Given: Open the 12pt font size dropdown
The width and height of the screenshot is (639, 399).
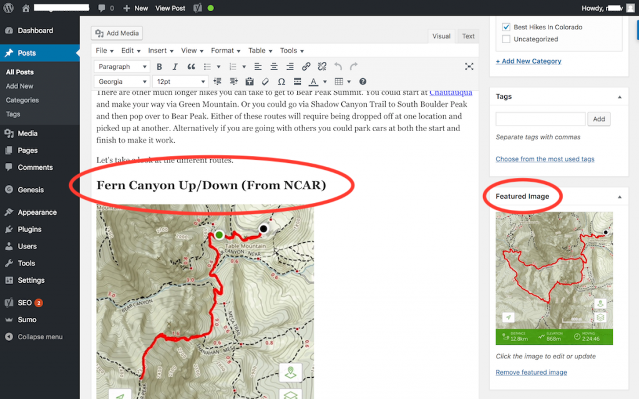Looking at the screenshot, I should [x=180, y=82].
